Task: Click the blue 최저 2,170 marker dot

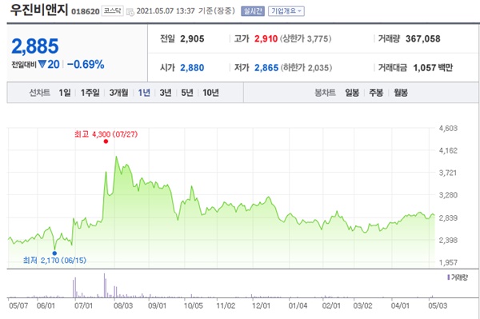Action: click(x=54, y=253)
